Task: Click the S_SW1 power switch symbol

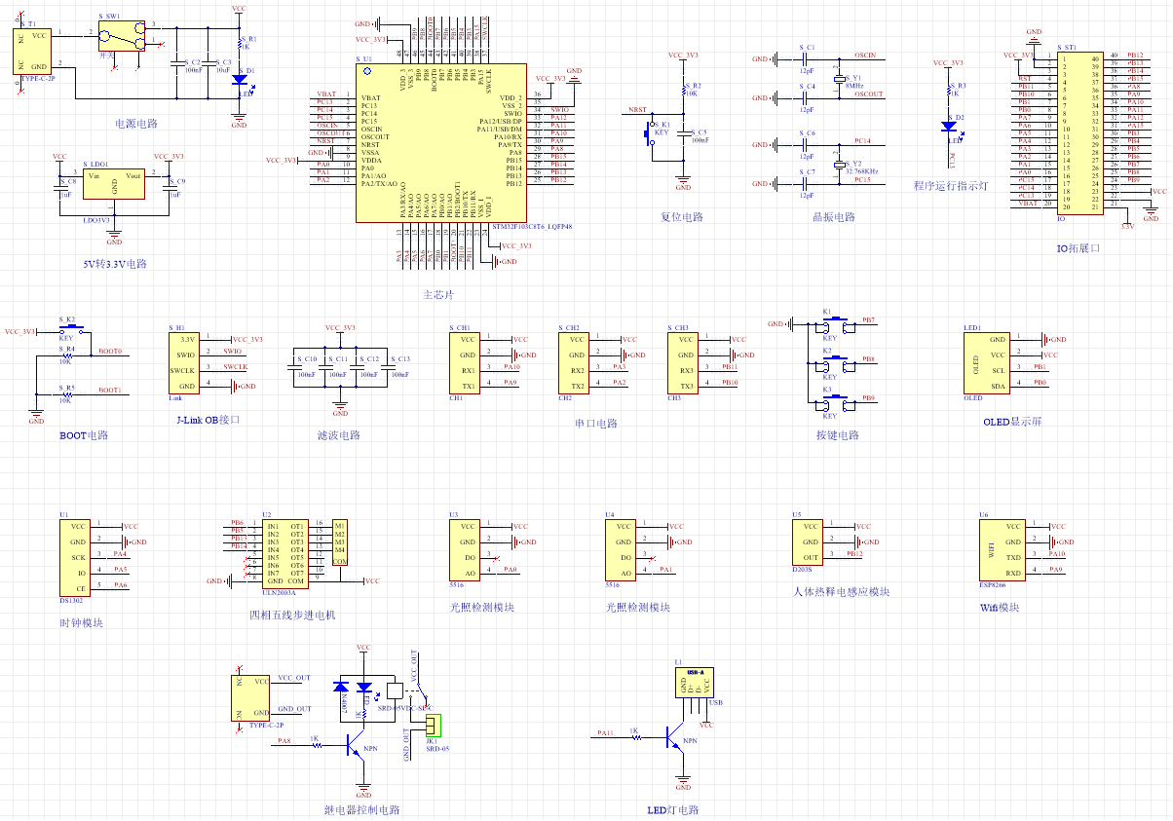Action: click(x=123, y=35)
